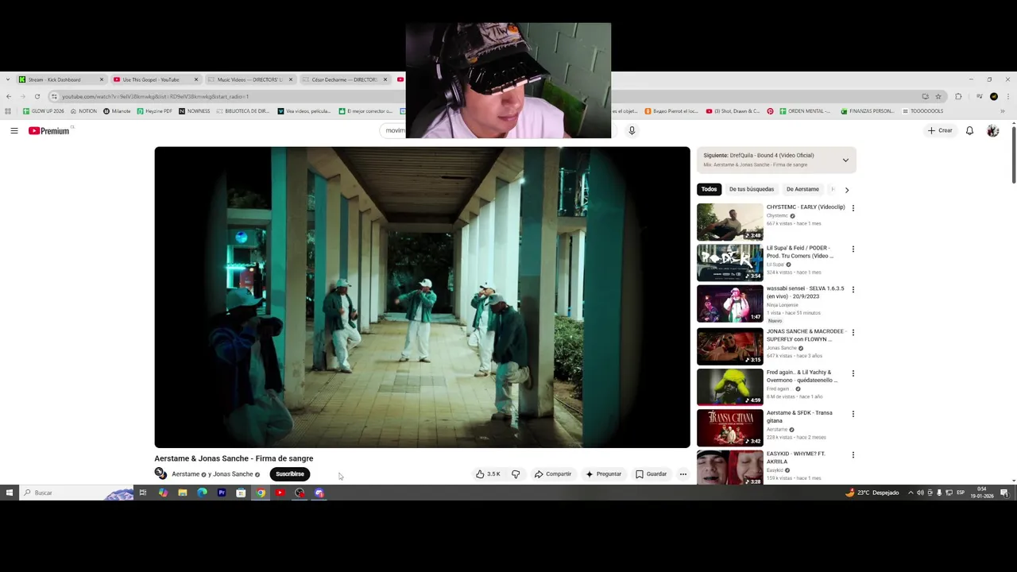Switch to Use This Gospel - YouTube tab
This screenshot has width=1017, height=572.
point(156,79)
